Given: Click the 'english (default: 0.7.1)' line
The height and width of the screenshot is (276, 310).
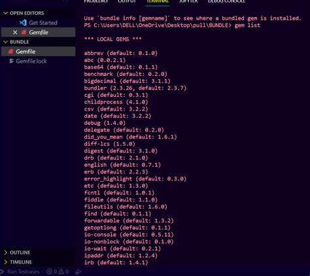Looking at the screenshot, I should [x=122, y=165].
